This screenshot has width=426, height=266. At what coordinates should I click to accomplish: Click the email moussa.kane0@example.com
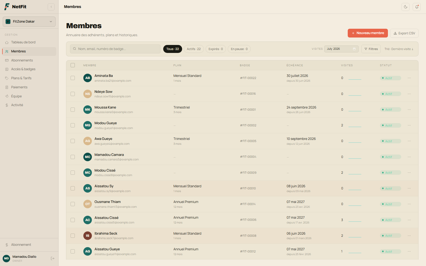[114, 112]
